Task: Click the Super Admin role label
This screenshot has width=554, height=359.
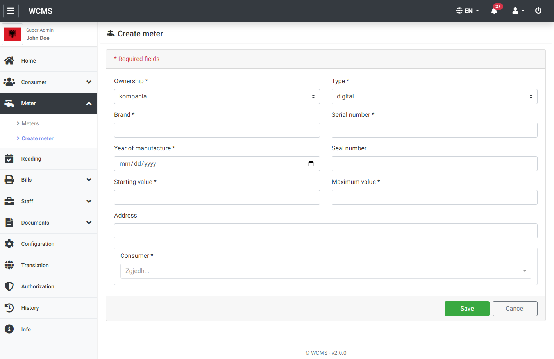Action: [x=40, y=30]
